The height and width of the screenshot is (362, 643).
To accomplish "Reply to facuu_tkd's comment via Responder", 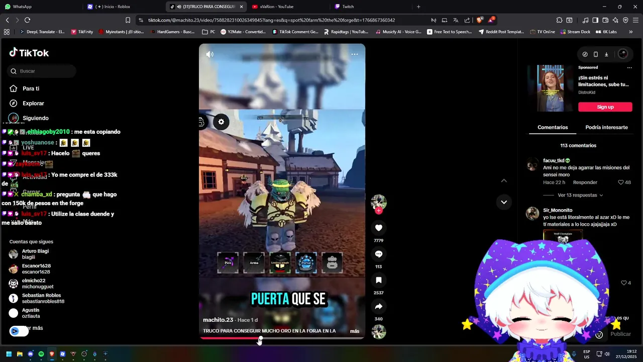I will (x=585, y=183).
